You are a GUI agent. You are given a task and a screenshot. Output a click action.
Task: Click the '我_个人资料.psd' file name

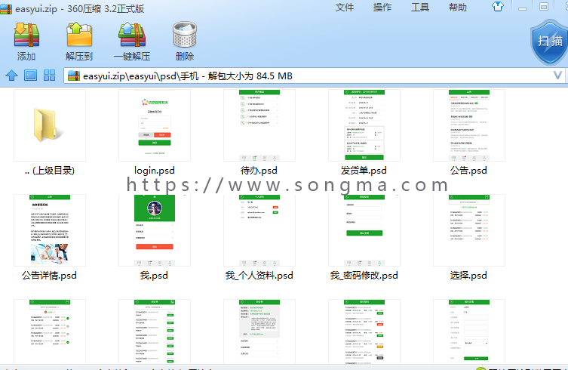(x=259, y=276)
